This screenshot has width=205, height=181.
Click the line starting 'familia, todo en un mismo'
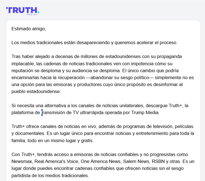[x=53, y=140]
